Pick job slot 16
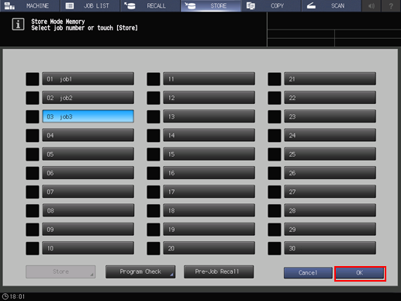401x301 pixels. [x=209, y=173]
